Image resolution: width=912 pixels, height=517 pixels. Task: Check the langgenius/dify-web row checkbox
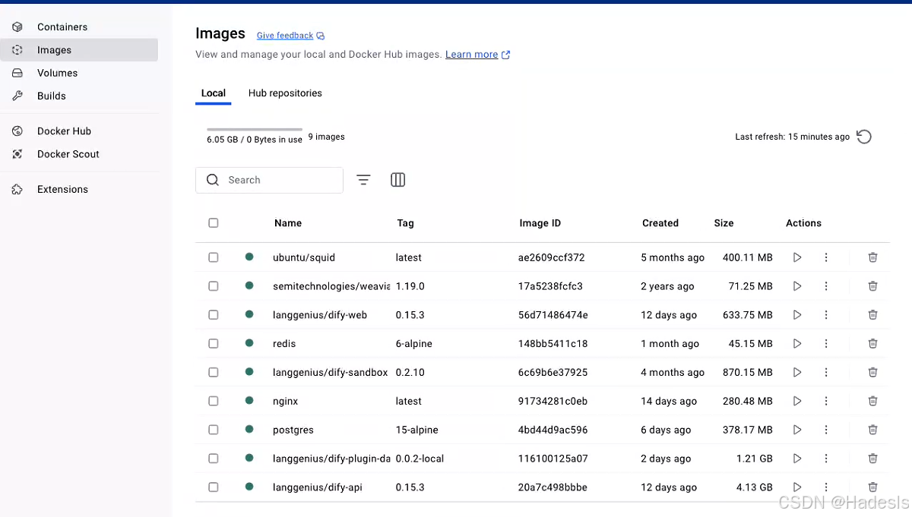point(214,315)
